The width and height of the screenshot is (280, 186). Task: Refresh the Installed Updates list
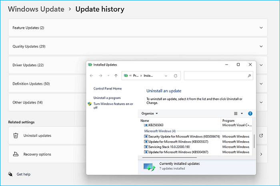[176, 76]
